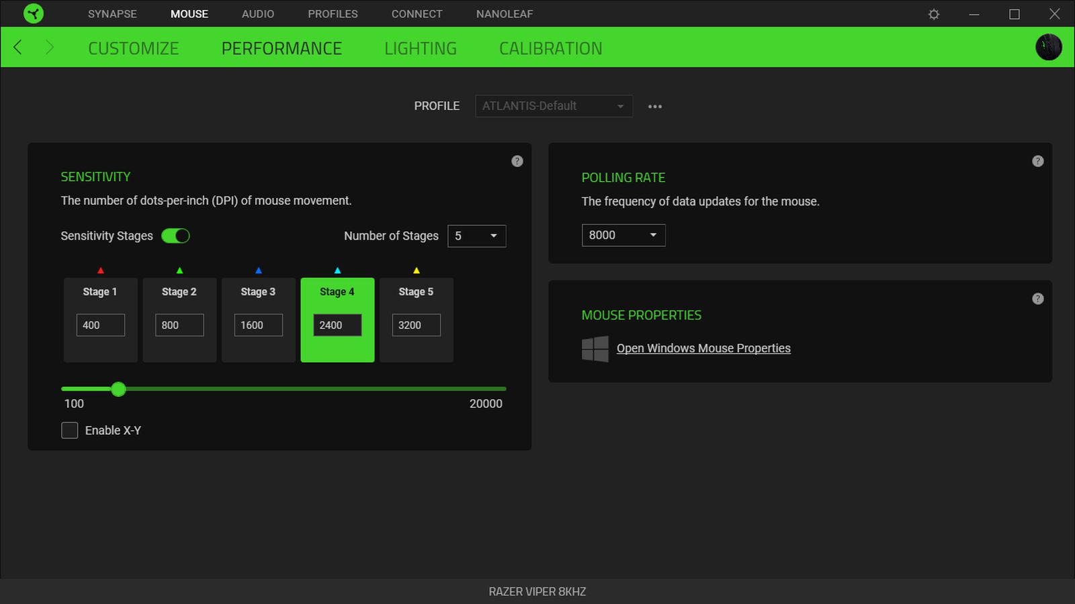The width and height of the screenshot is (1075, 604).
Task: Open the profile three-dot options menu
Action: tap(654, 107)
